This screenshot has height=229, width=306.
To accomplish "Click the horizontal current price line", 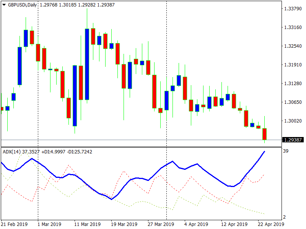I will point(153,140).
